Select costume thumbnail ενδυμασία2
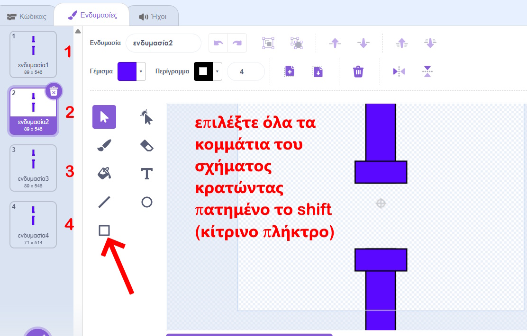This screenshot has width=527, height=336. 33,111
